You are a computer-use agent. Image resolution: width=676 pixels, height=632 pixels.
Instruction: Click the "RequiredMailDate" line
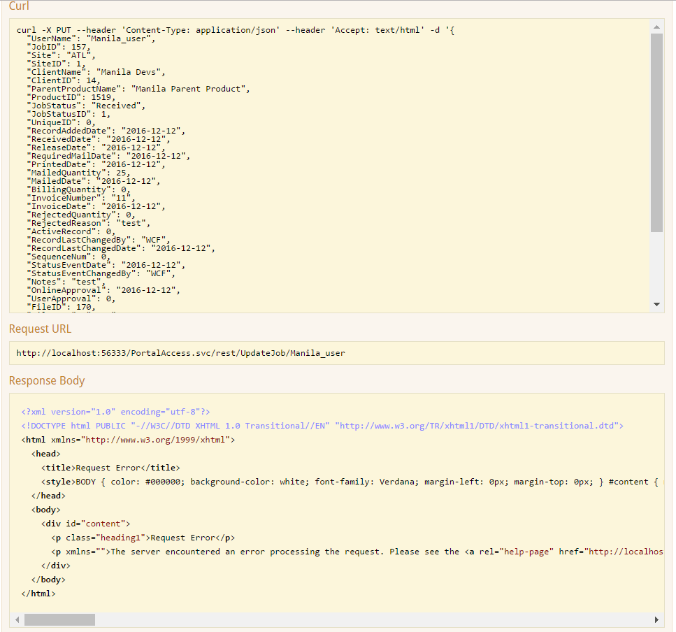tap(108, 157)
